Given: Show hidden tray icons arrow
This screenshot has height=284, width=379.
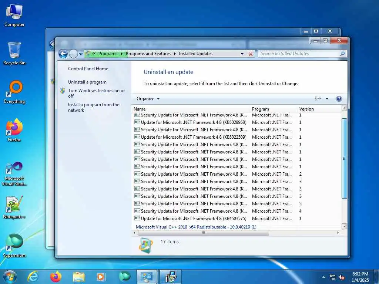Looking at the screenshot, I should tap(323, 277).
